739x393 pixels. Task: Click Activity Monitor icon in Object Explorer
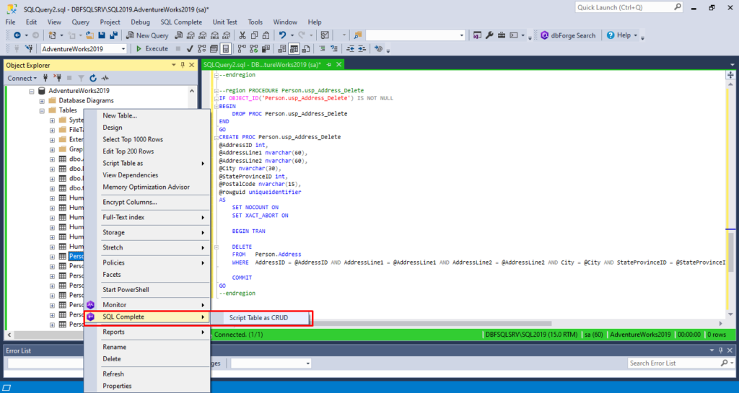[105, 78]
